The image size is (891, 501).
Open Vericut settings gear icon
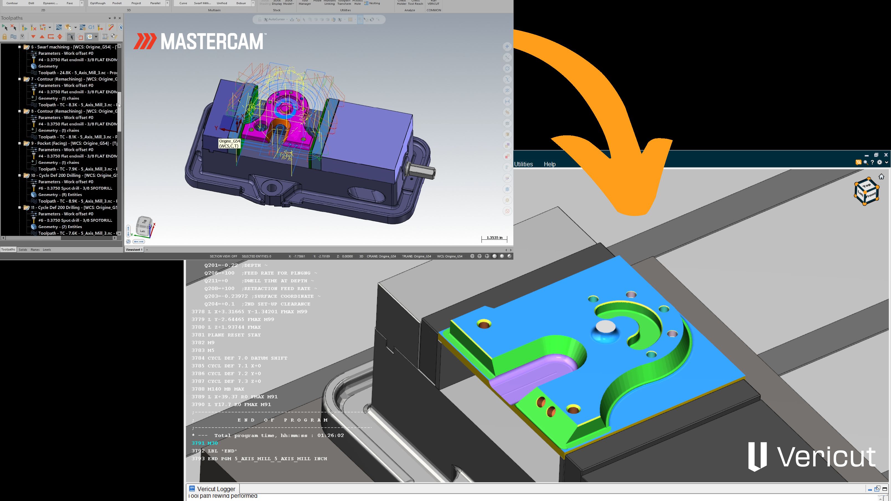tap(880, 162)
